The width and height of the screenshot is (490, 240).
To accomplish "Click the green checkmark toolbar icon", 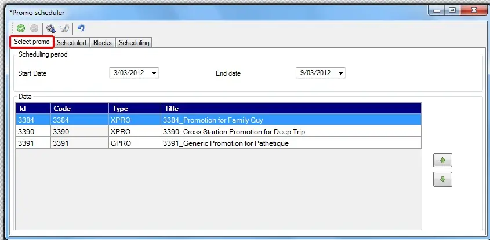I will [20, 28].
